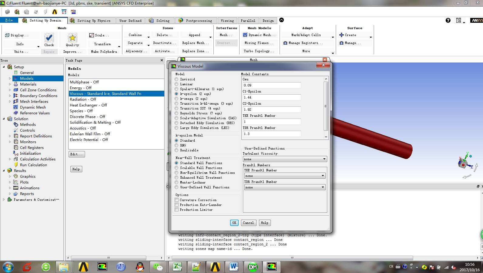Select Enhanced Wall Treatment
Image resolution: width=483 pixels, height=273 pixels.
[176, 177]
